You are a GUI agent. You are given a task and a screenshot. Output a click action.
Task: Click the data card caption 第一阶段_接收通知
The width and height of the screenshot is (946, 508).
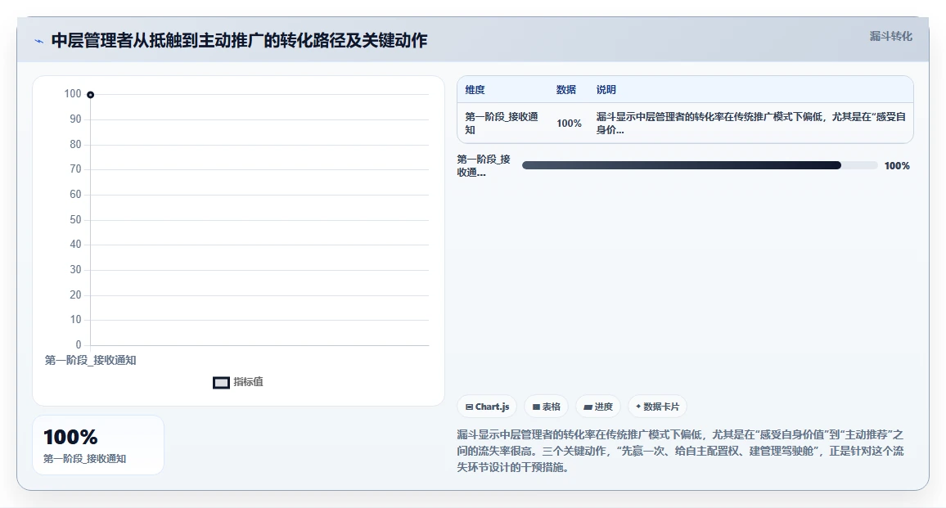84,459
